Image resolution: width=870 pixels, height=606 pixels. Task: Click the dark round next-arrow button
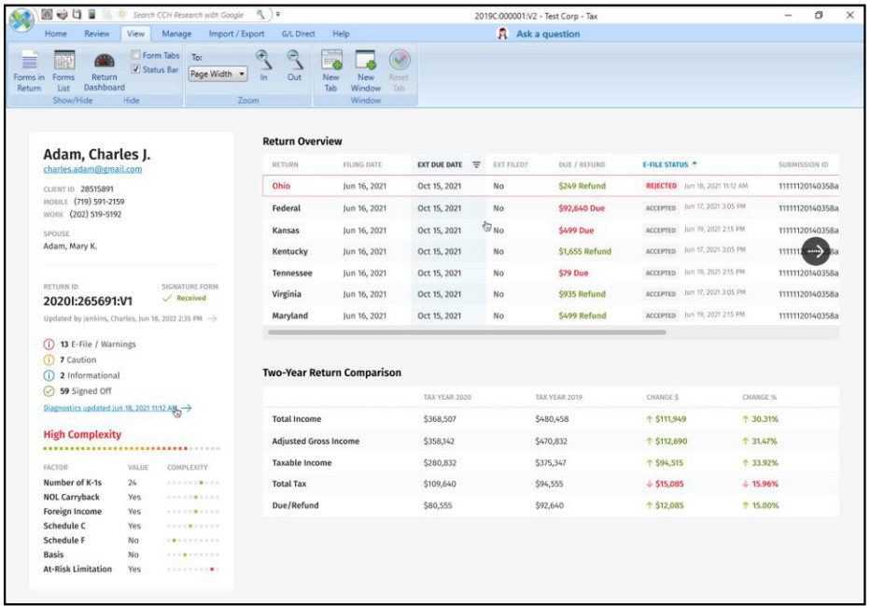pos(816,251)
